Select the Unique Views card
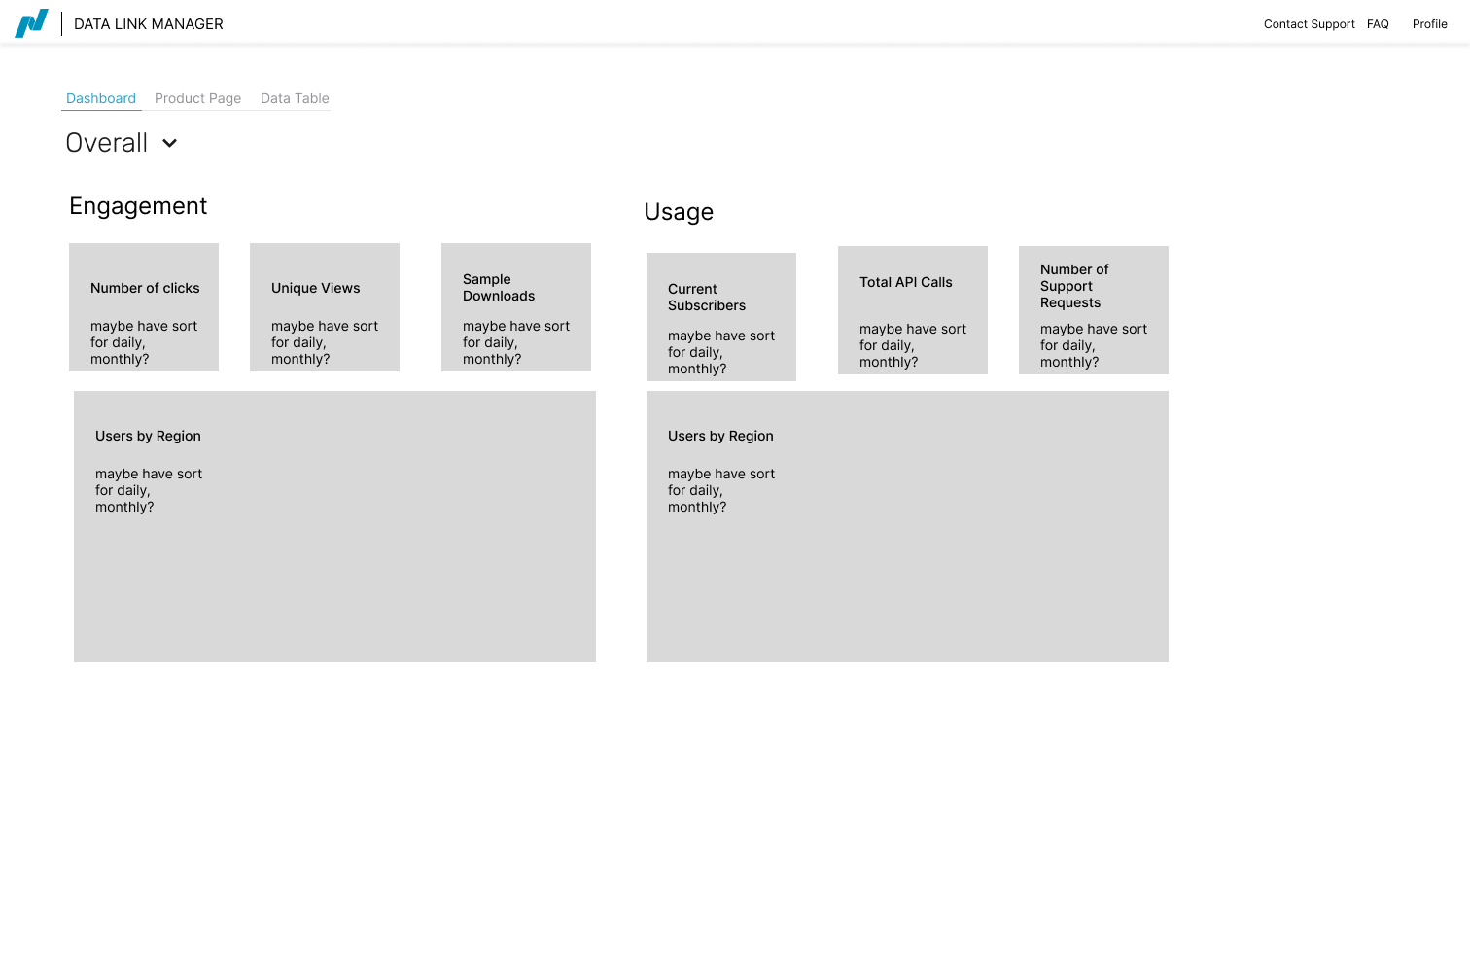The height and width of the screenshot is (955, 1470). 325,307
